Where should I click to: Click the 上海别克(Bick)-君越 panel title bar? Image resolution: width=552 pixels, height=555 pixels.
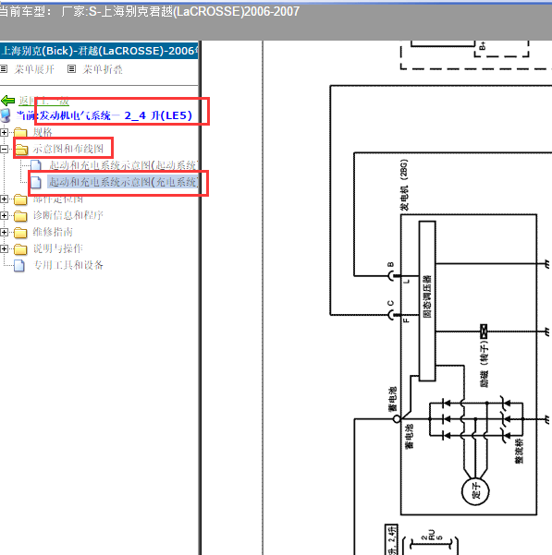(99, 51)
